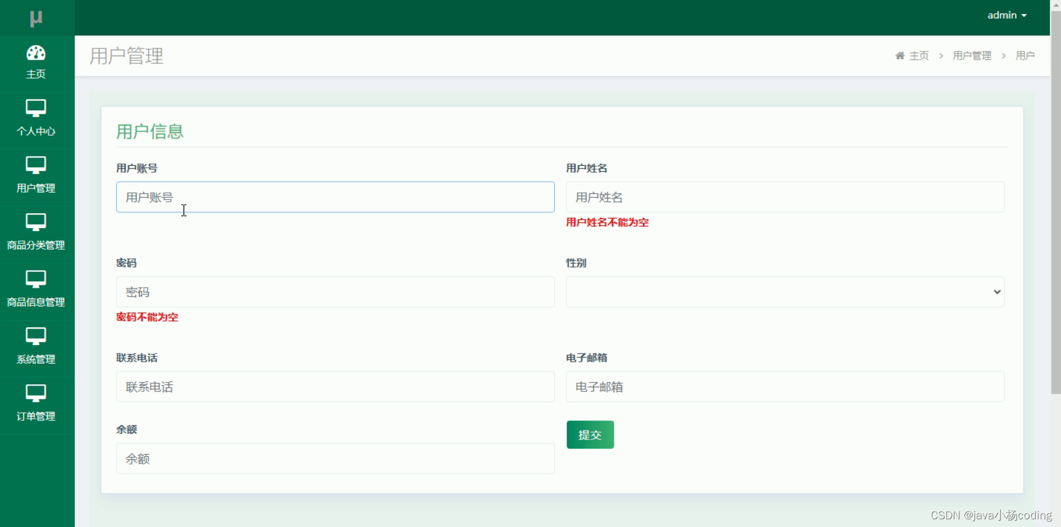Image resolution: width=1061 pixels, height=527 pixels.
Task: Focus the 用户姓名 input field
Action: (785, 197)
